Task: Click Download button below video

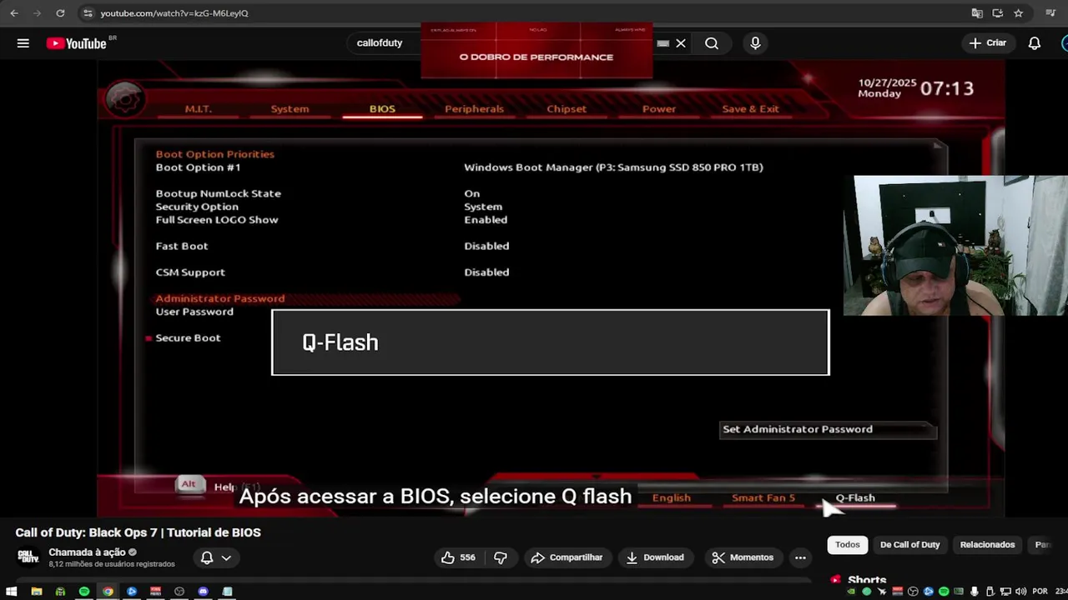Action: [x=655, y=557]
